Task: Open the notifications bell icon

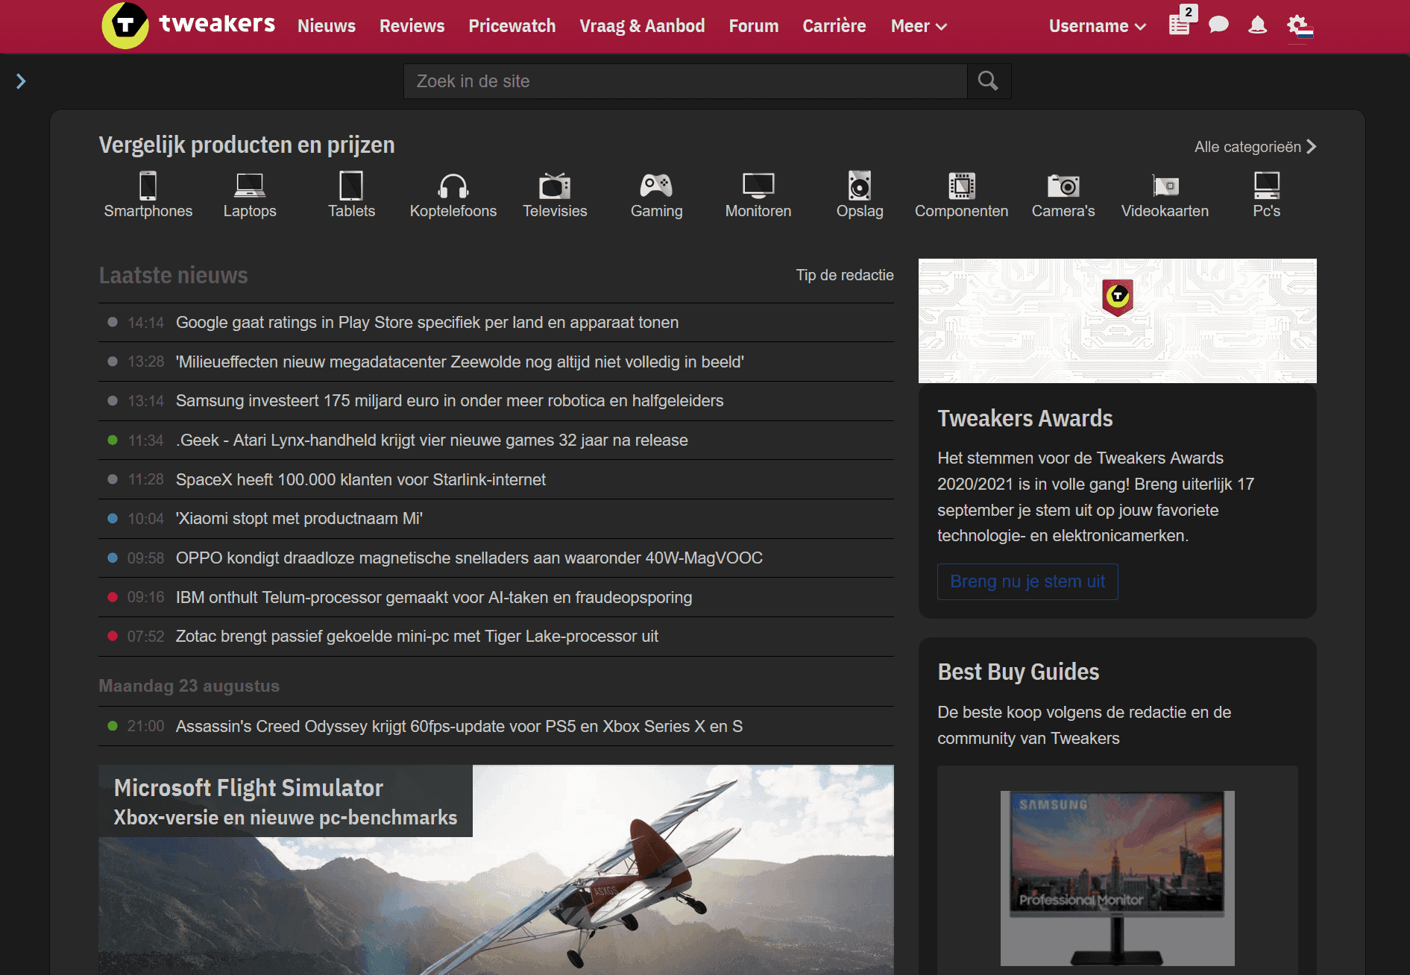Action: [x=1258, y=25]
